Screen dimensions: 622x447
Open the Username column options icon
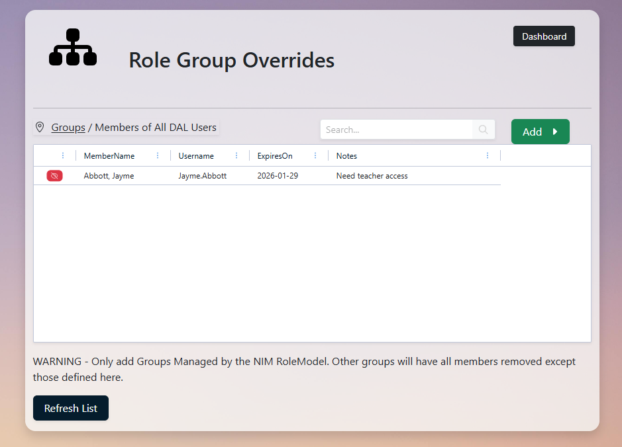tap(236, 155)
